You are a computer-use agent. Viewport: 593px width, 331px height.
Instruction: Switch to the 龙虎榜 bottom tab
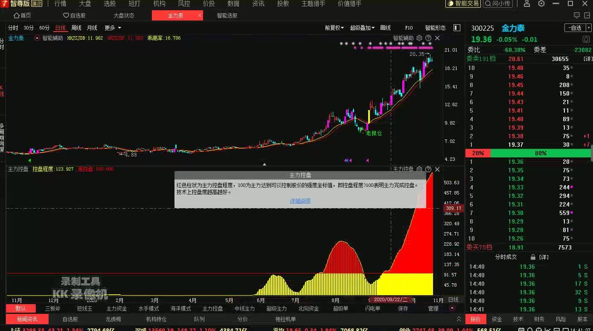tap(113, 319)
